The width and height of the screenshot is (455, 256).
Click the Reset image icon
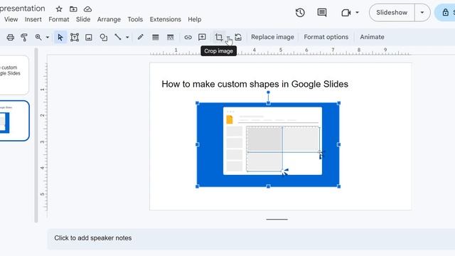pyautogui.click(x=238, y=37)
